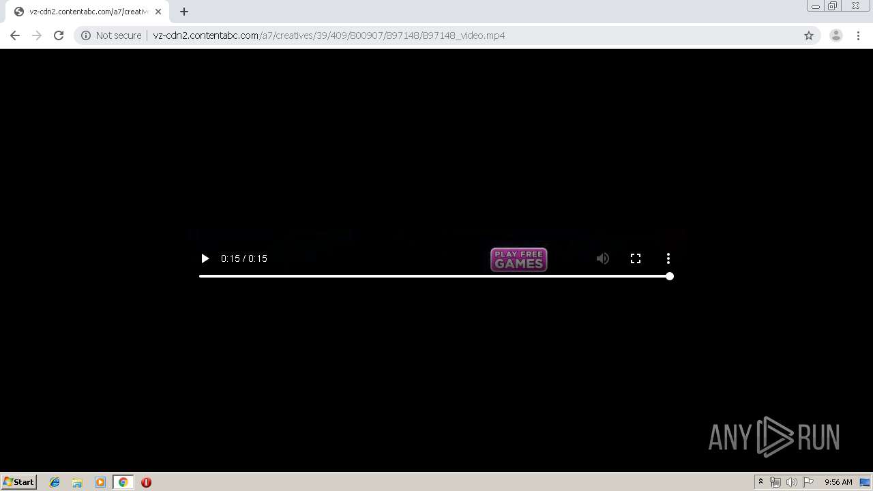This screenshot has height=491, width=873.
Task: Open the Windows Start menu
Action: (x=19, y=482)
